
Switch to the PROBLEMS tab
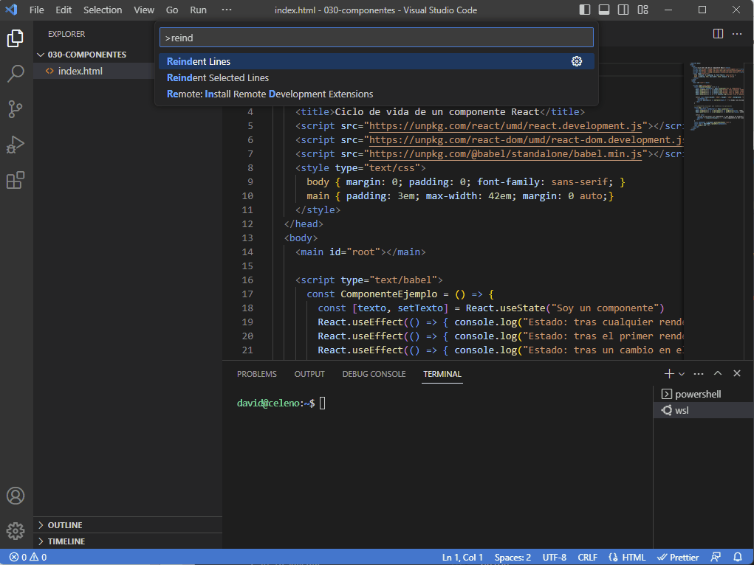256,374
